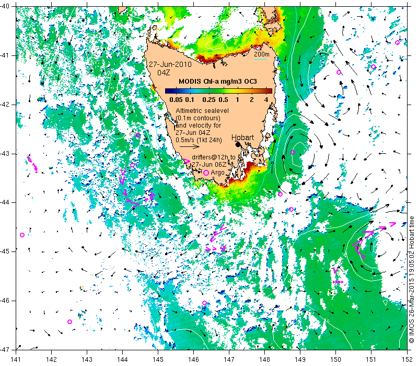Click the '-42' latitude axis label
Viewport: 418px width, 366px height.
tap(5, 104)
